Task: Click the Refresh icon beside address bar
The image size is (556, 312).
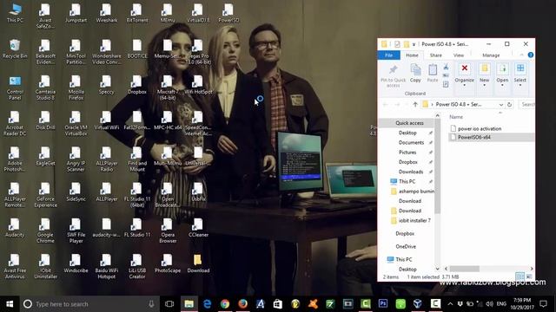Action: coord(510,104)
